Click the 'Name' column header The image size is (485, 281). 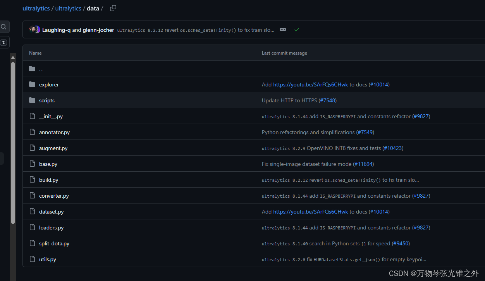(x=35, y=53)
